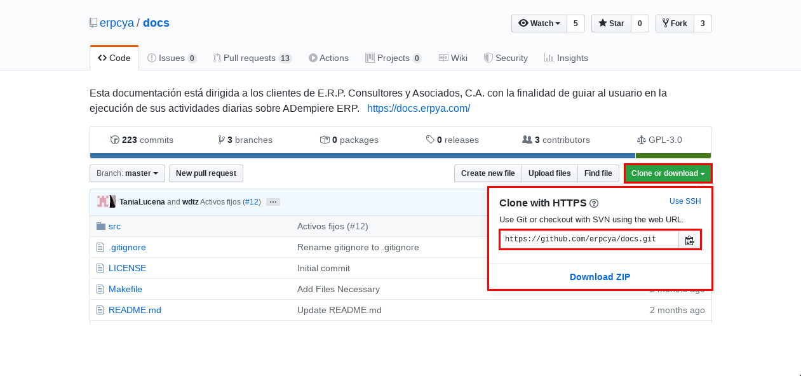Click the repository book icon before erpcya
The width and height of the screenshot is (801, 376).
(92, 22)
